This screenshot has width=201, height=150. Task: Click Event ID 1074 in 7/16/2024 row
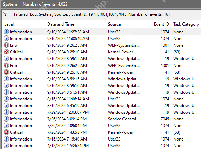[165, 139]
